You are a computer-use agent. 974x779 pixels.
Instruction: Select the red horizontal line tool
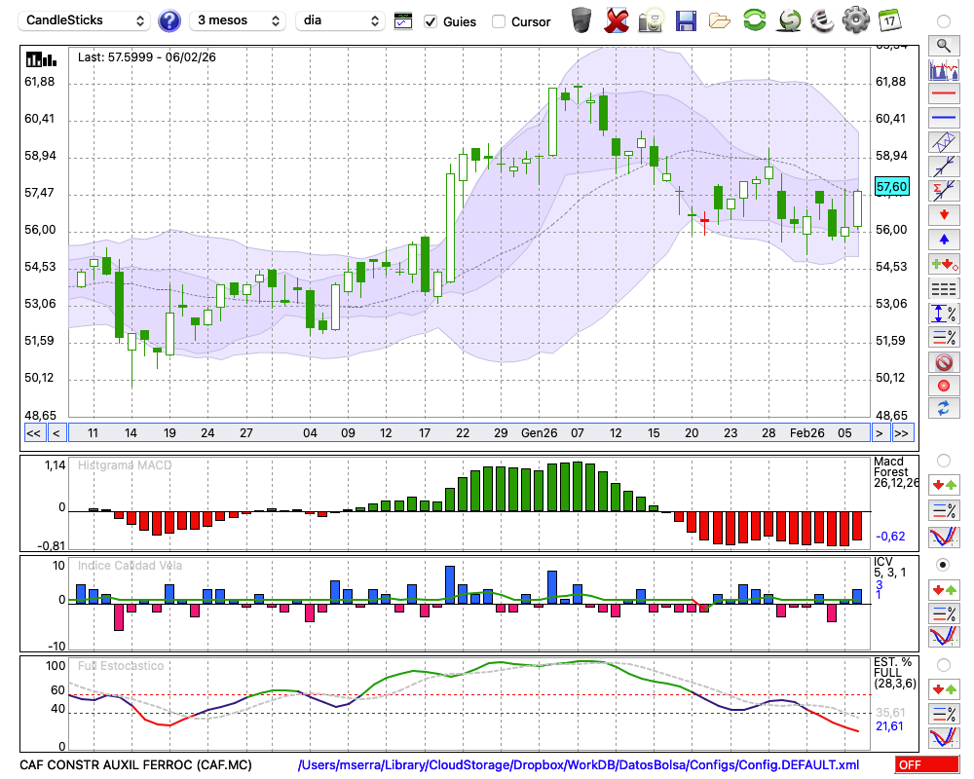(x=943, y=94)
